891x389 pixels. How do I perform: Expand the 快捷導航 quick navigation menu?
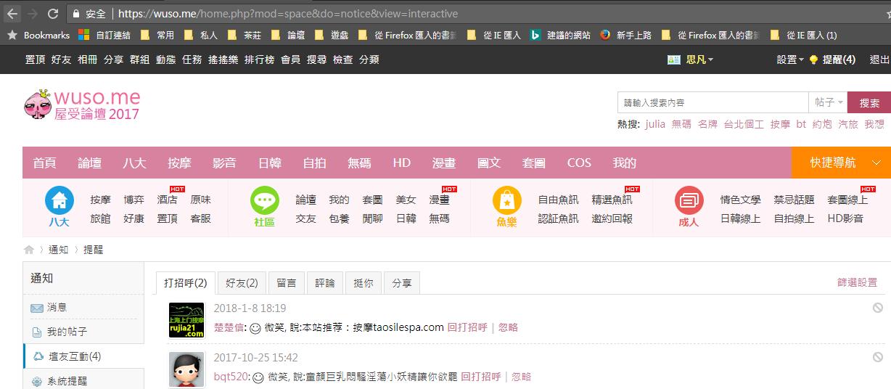pos(840,163)
